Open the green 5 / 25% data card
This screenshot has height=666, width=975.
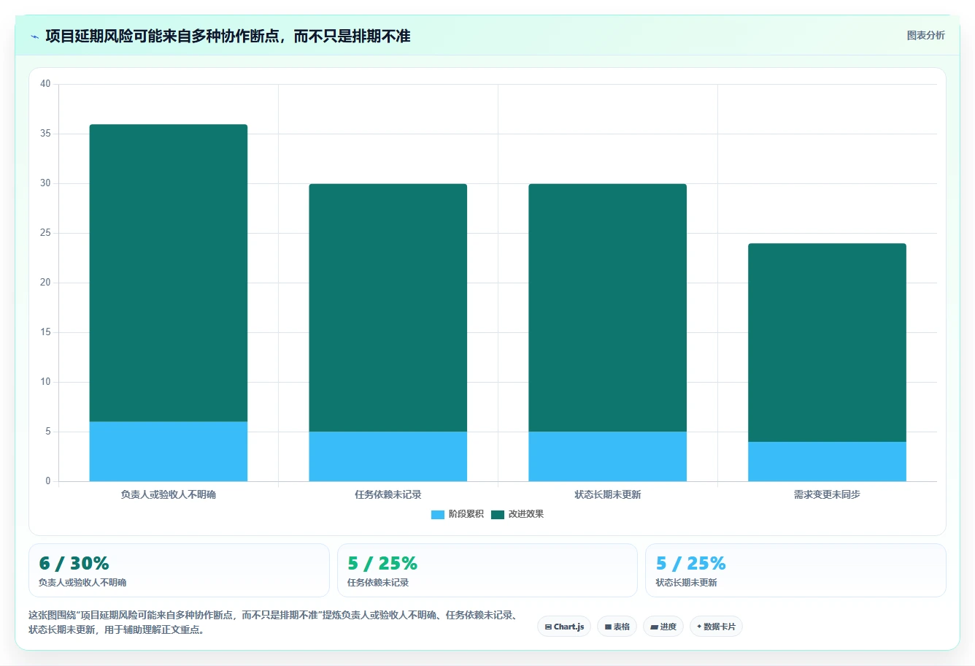pos(487,570)
